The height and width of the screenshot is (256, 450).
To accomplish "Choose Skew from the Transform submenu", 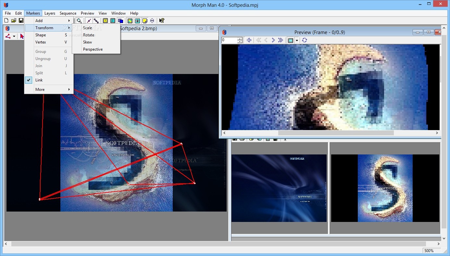I will point(96,42).
